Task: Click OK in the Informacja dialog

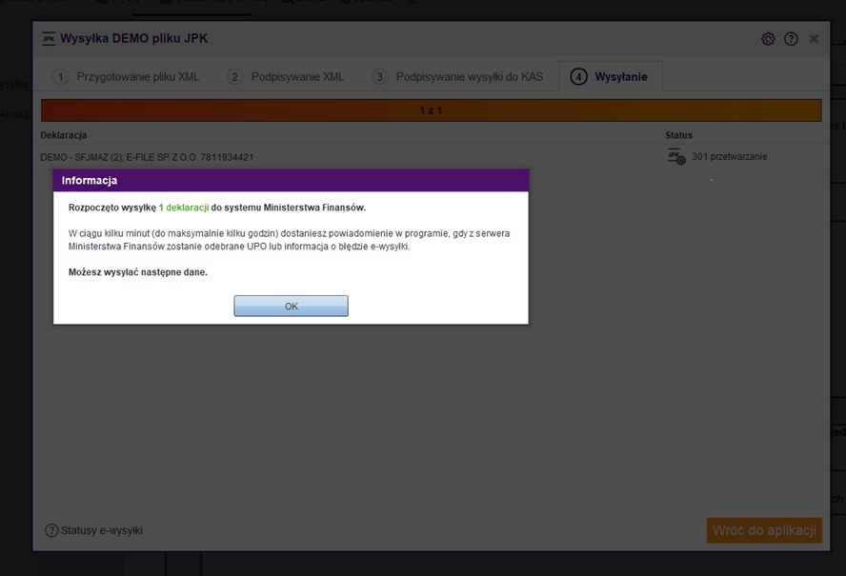Action: [291, 306]
